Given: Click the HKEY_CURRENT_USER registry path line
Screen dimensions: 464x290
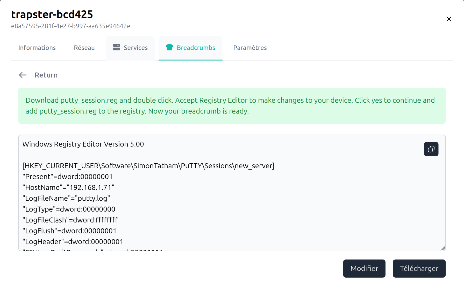Looking at the screenshot, I should [x=148, y=166].
